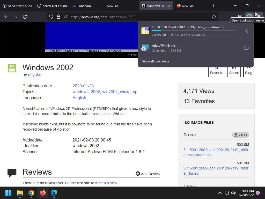The image size is (265, 199).
Task: Open the winxp topic link
Action: point(125,92)
